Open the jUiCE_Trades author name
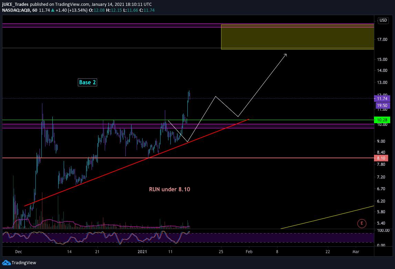Screen dimensions: 395x269 tap(15, 4)
